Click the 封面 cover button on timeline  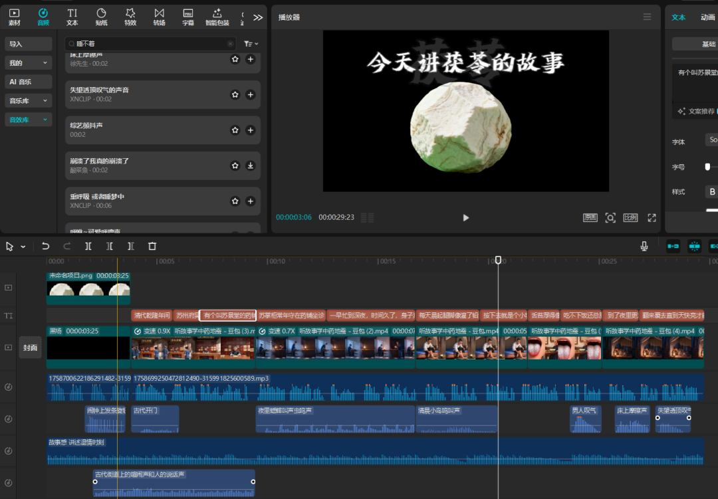click(x=30, y=347)
